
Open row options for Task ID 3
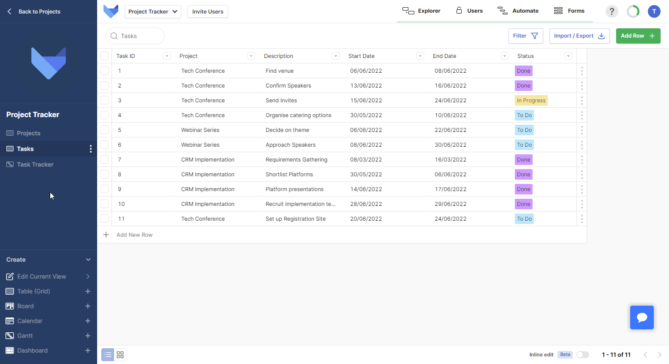582,101
